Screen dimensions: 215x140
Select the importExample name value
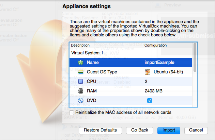(x=159, y=63)
